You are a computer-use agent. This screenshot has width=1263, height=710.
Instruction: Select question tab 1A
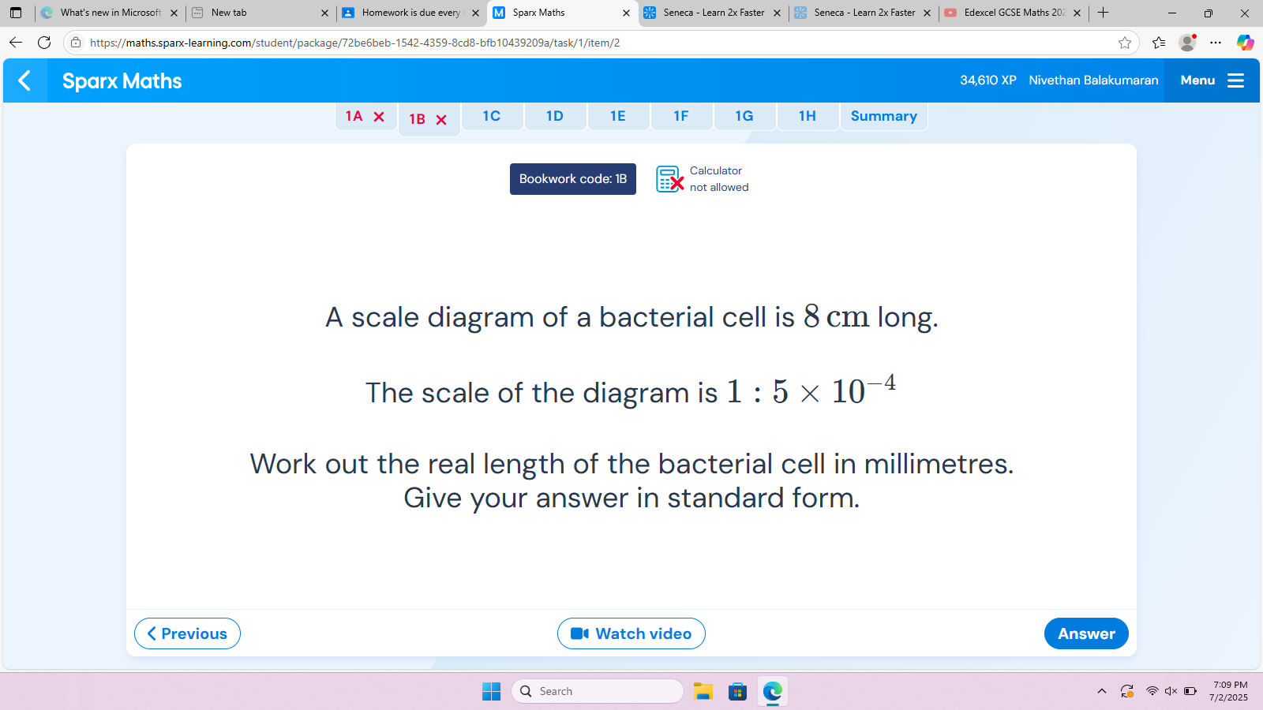point(365,117)
